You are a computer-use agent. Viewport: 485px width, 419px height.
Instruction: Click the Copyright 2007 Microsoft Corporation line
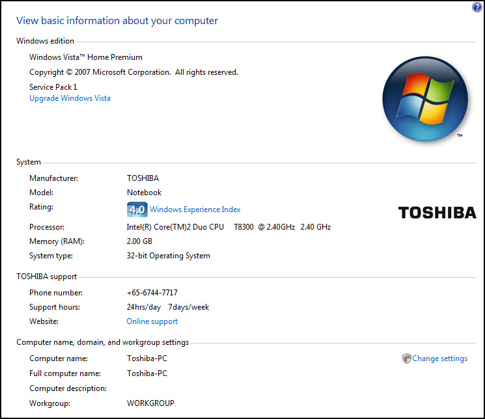(133, 72)
